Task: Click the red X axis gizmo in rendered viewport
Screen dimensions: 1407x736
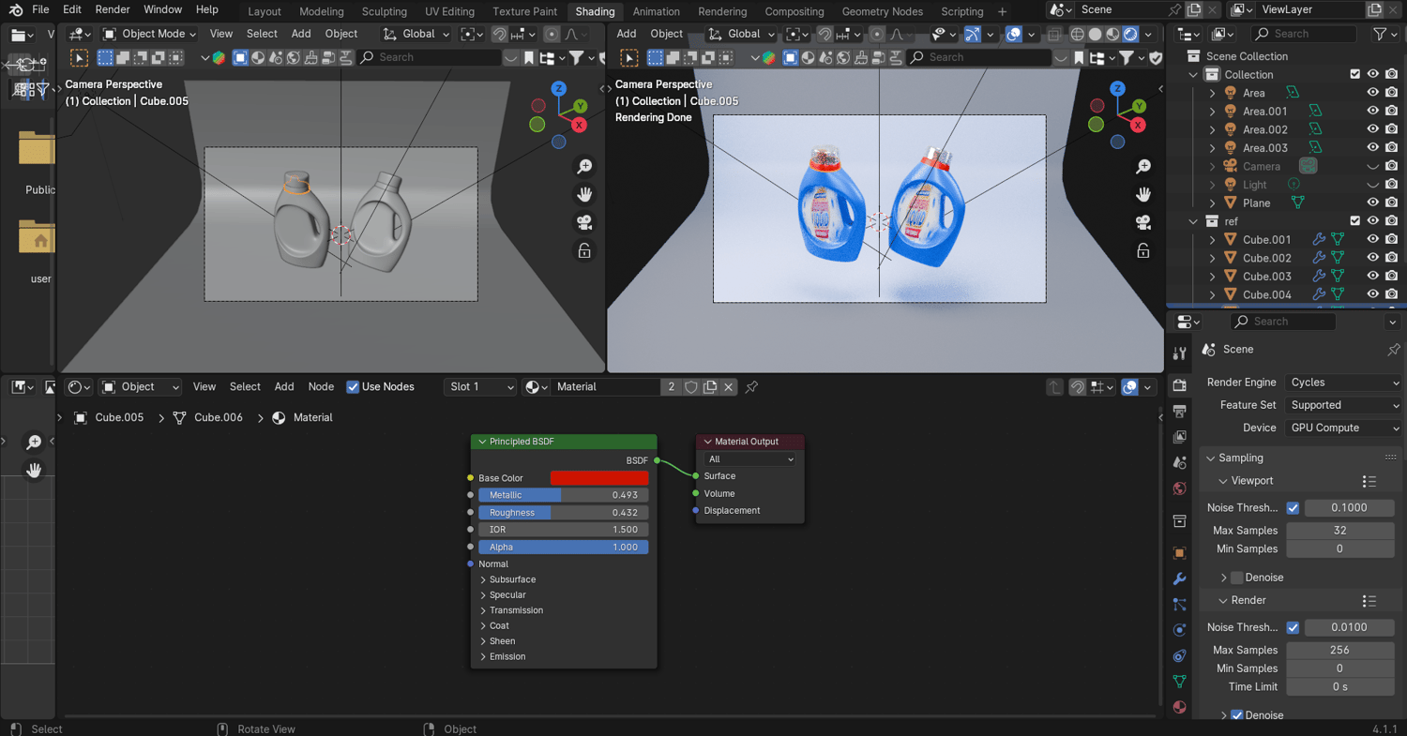Action: point(1138,125)
